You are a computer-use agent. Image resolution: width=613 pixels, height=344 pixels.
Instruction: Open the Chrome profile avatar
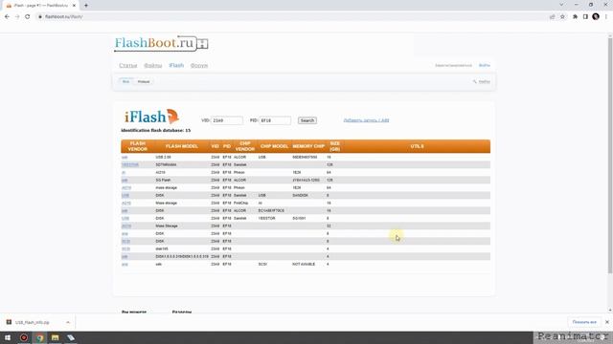click(x=596, y=16)
